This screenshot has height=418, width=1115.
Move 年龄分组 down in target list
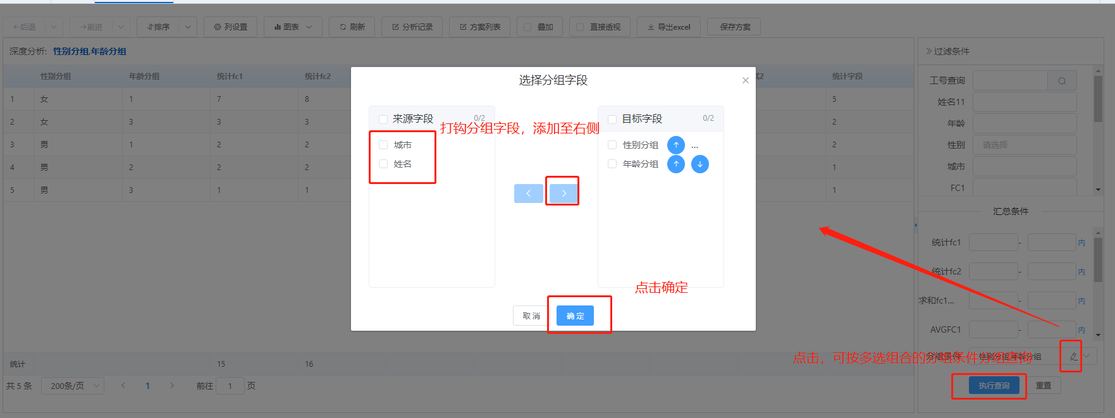[699, 164]
